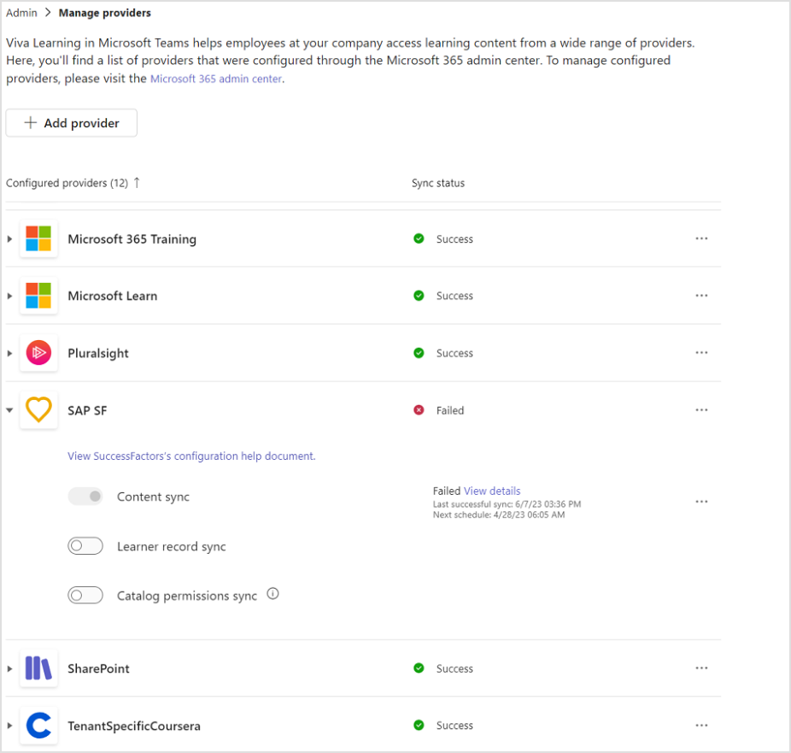Click the green success icon for Pluralsight
The height and width of the screenshot is (753, 791).
[419, 353]
